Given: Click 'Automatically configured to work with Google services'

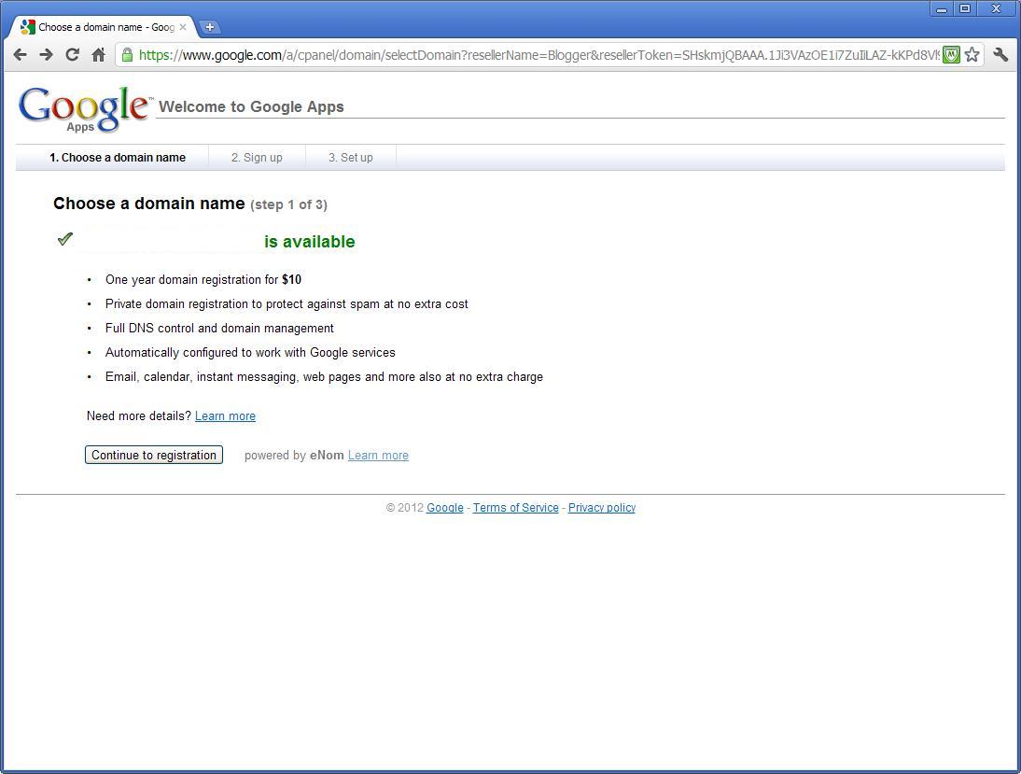Looking at the screenshot, I should pyautogui.click(x=250, y=353).
